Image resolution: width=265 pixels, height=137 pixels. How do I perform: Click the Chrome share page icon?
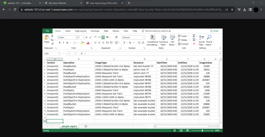[x=227, y=10]
